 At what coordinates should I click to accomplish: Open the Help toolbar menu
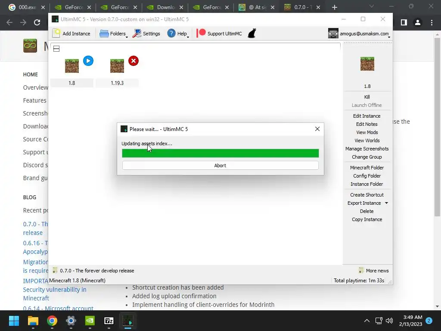pos(178,34)
